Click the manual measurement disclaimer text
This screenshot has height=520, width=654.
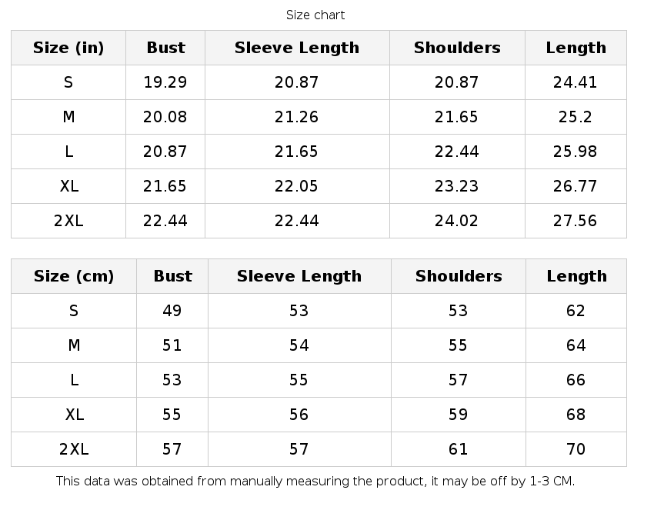coord(315,482)
